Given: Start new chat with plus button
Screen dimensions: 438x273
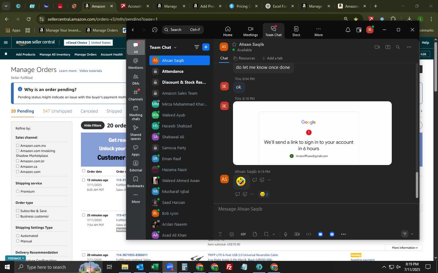Looking at the screenshot, I should 206,47.
